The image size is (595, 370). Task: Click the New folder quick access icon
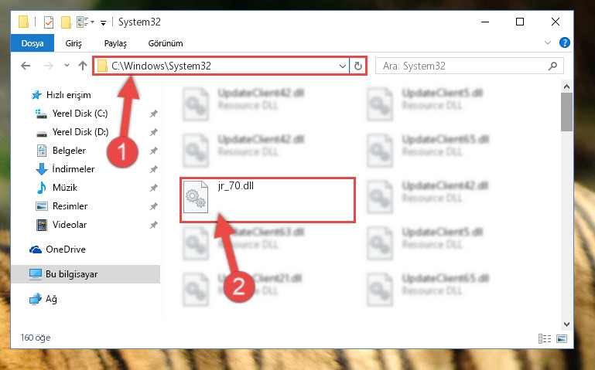pos(66,22)
